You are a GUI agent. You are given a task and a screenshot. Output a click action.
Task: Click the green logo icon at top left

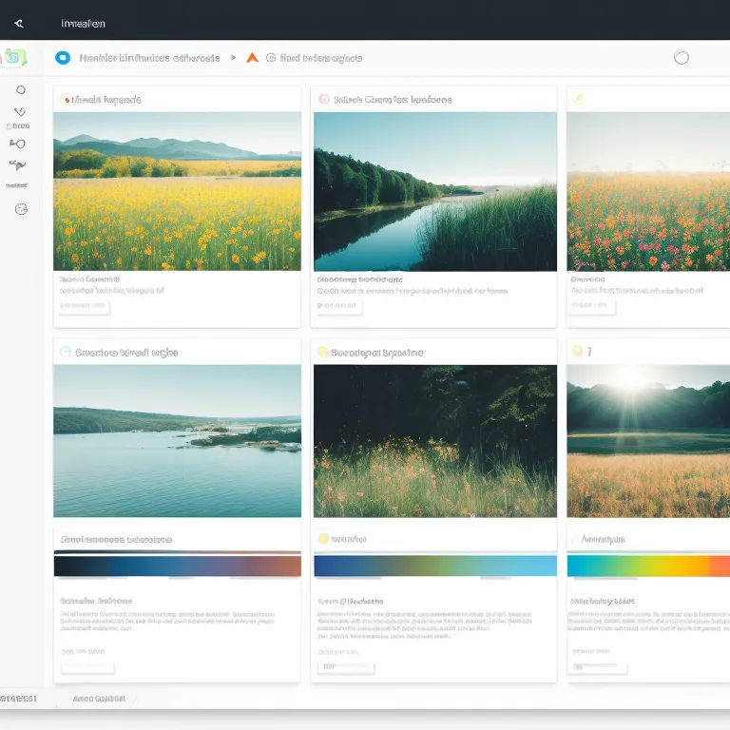pos(14,58)
